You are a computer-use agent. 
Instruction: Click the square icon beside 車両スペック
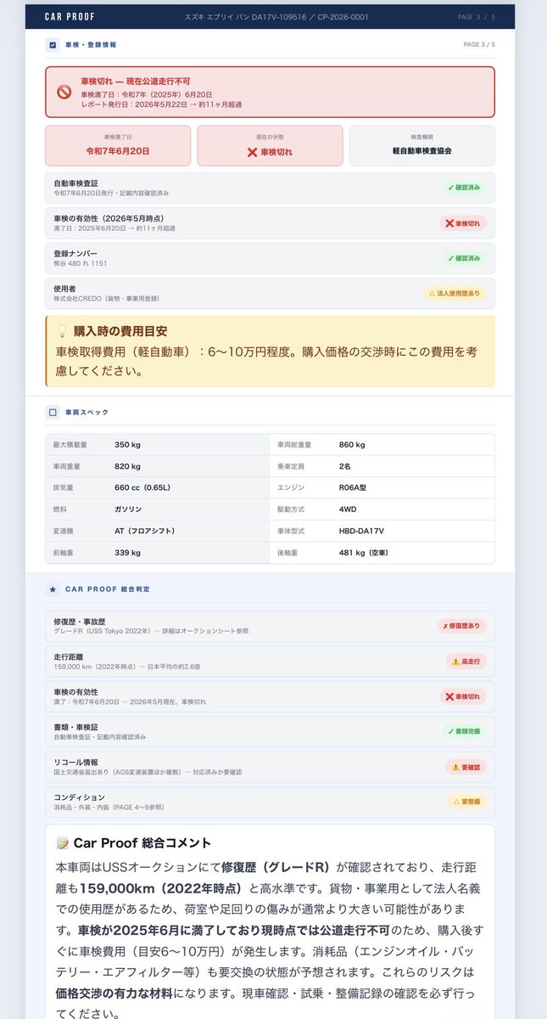[x=53, y=412]
